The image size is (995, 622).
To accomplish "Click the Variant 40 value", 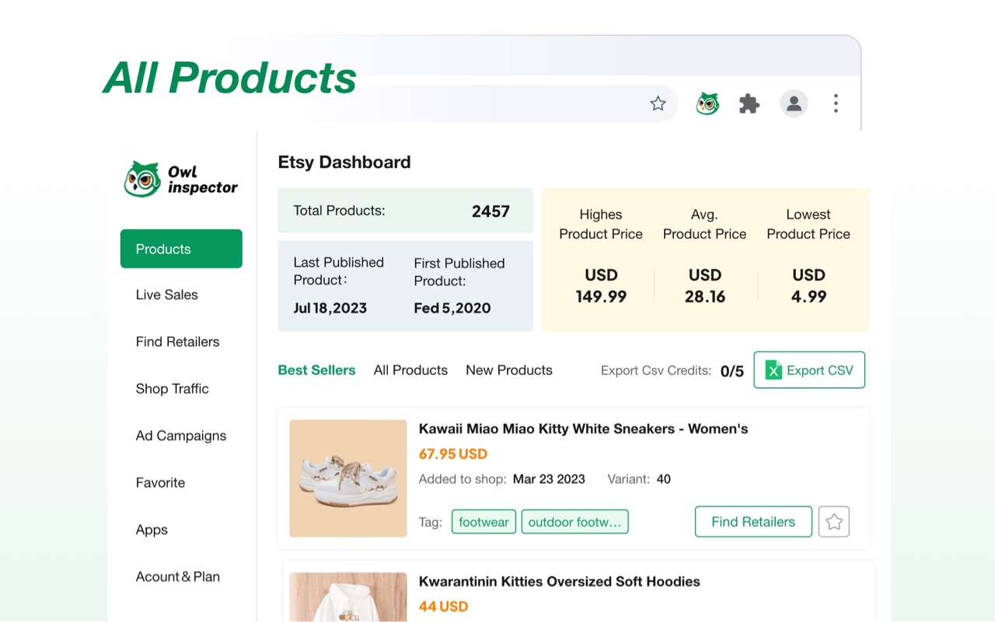I will coord(663,479).
